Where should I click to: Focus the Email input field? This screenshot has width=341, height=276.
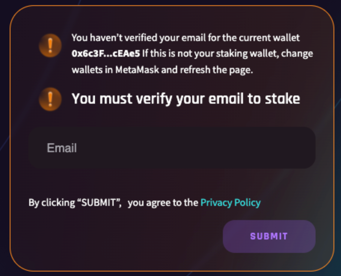pos(171,147)
